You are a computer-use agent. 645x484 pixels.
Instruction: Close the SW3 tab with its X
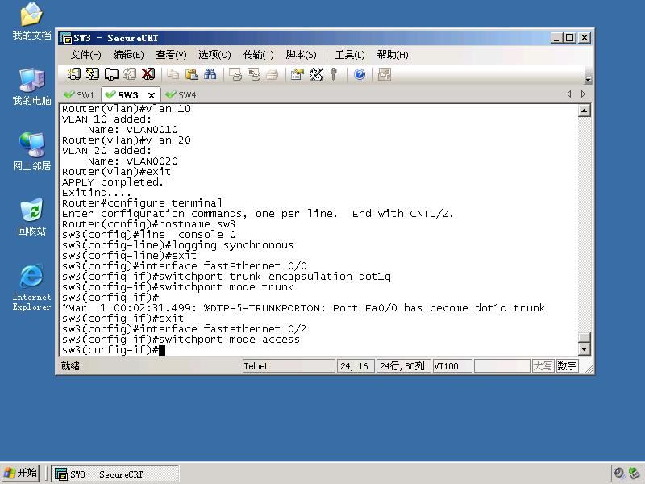(x=152, y=95)
